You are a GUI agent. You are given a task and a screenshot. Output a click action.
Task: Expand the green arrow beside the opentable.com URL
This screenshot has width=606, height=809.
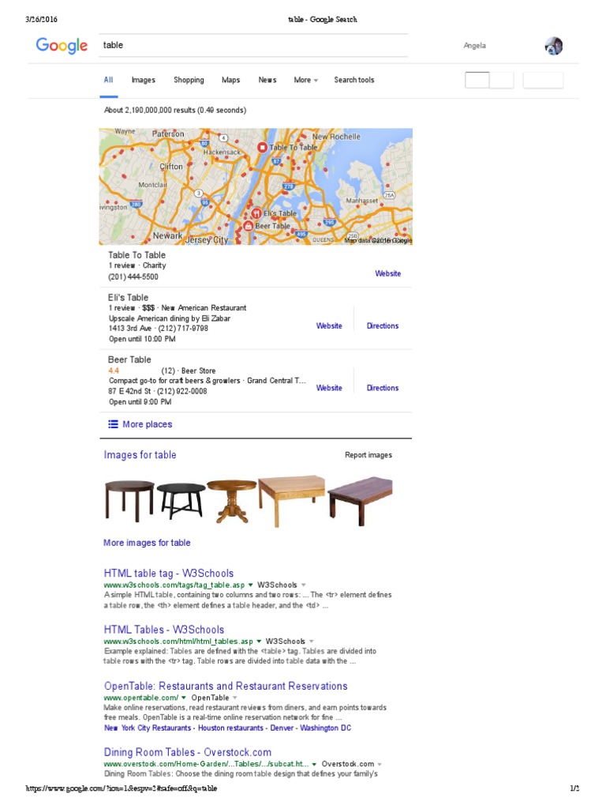(183, 698)
